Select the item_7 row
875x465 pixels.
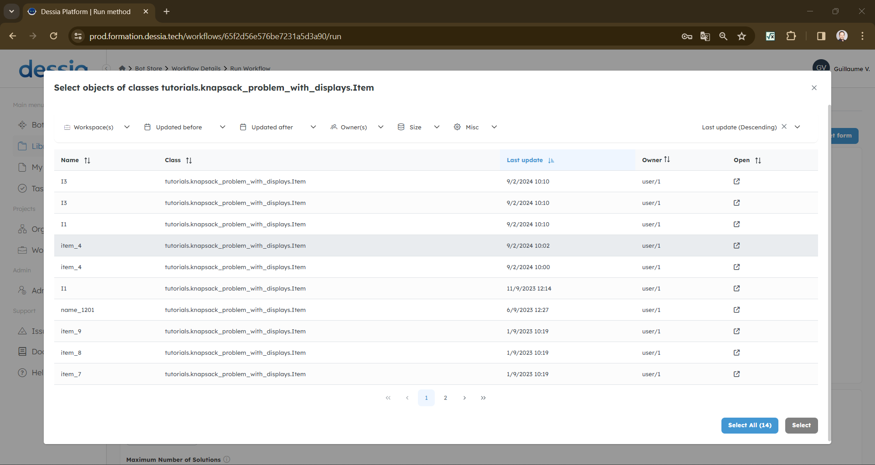tap(436, 374)
